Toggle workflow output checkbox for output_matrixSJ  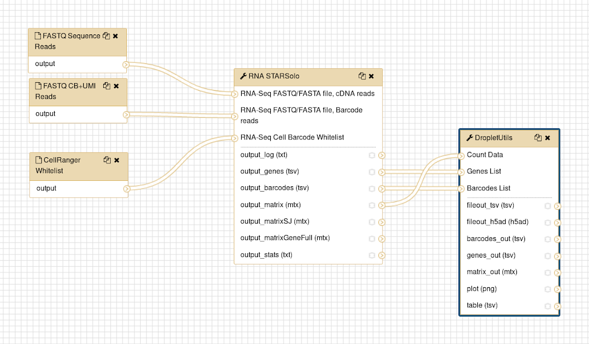pyautogui.click(x=372, y=222)
